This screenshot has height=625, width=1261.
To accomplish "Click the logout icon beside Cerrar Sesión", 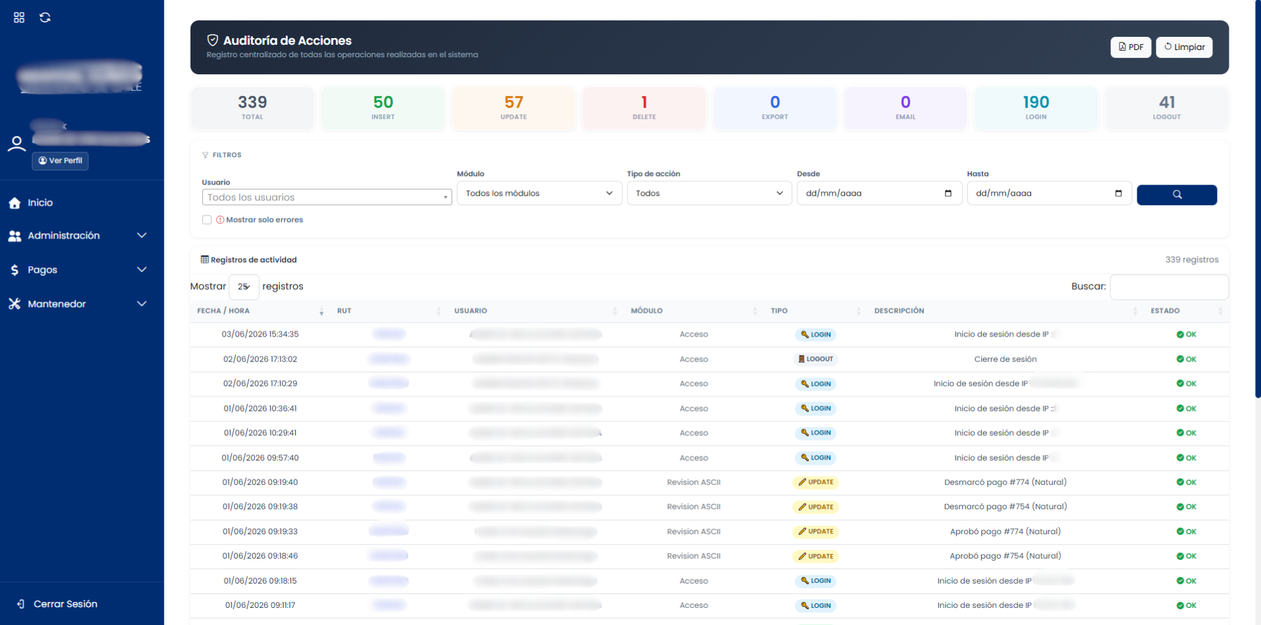I will click(x=21, y=604).
